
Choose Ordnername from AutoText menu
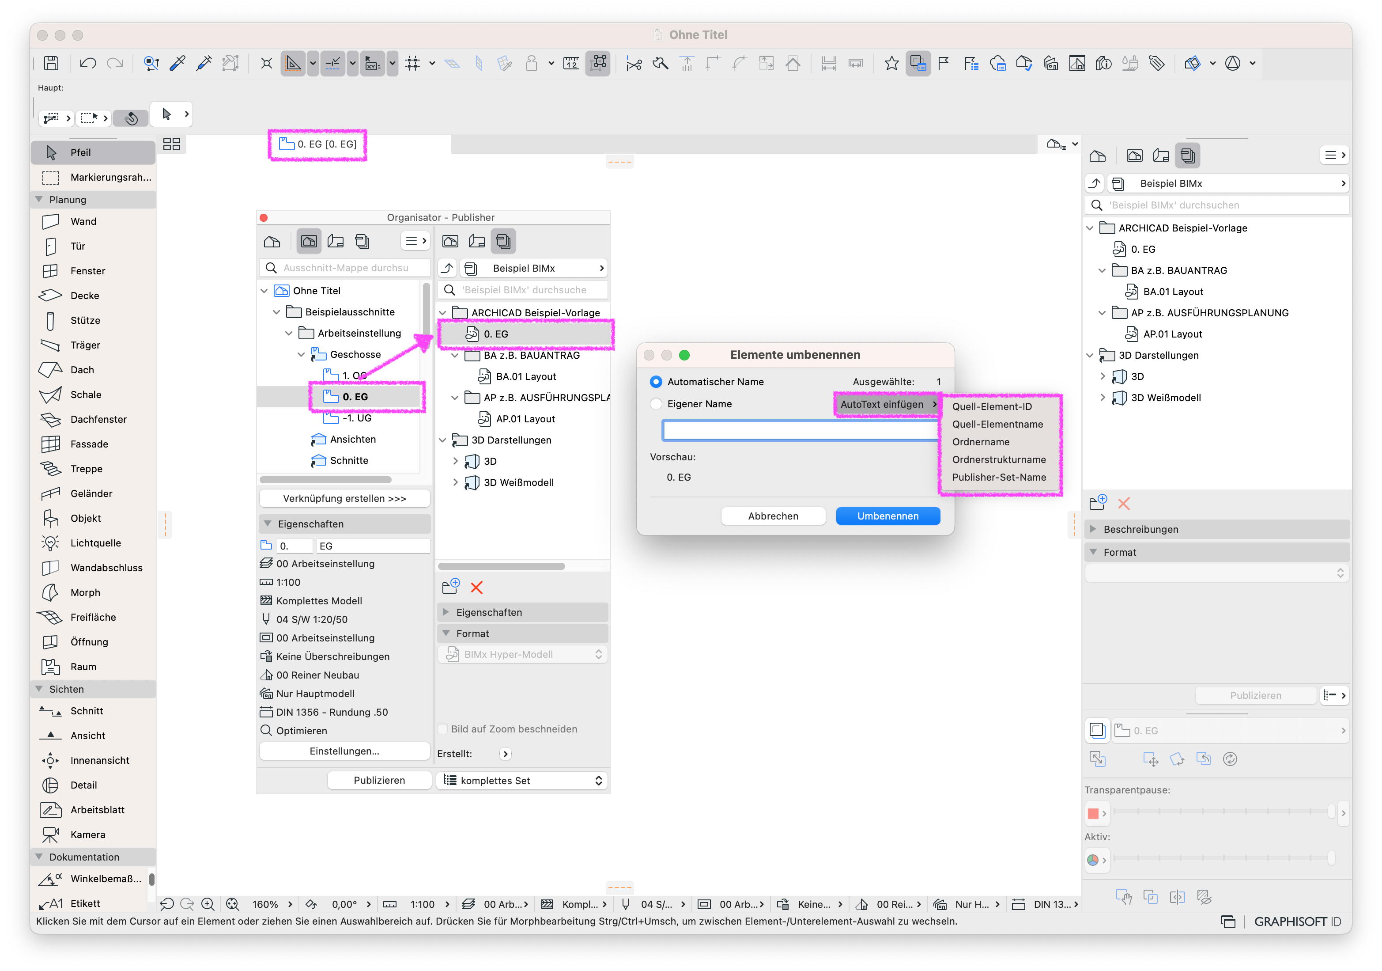(x=981, y=441)
